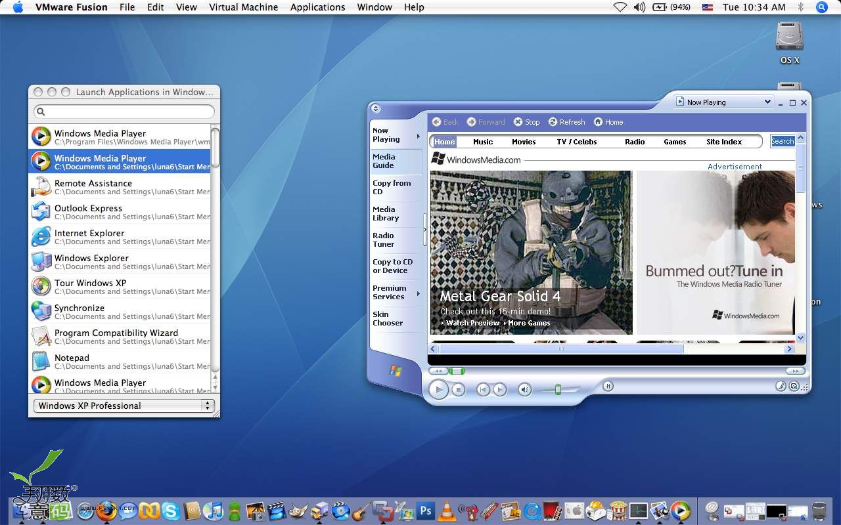Open Radio page link
Image resolution: width=841 pixels, height=525 pixels.
click(635, 142)
